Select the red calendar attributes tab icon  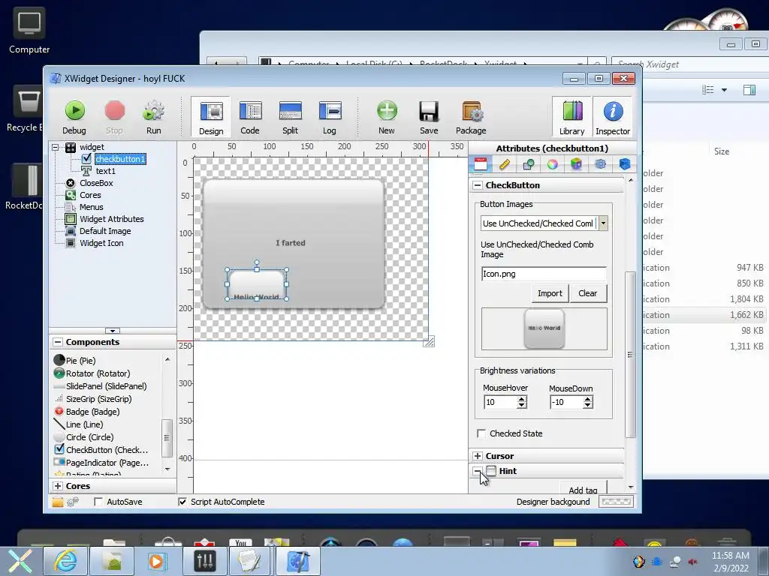pos(481,164)
